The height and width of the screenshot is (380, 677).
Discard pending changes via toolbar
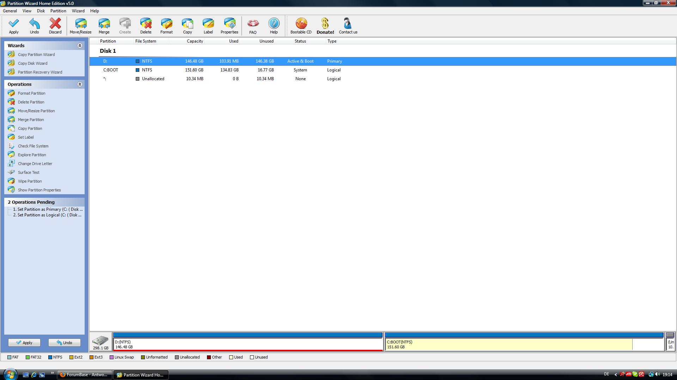pyautogui.click(x=55, y=24)
